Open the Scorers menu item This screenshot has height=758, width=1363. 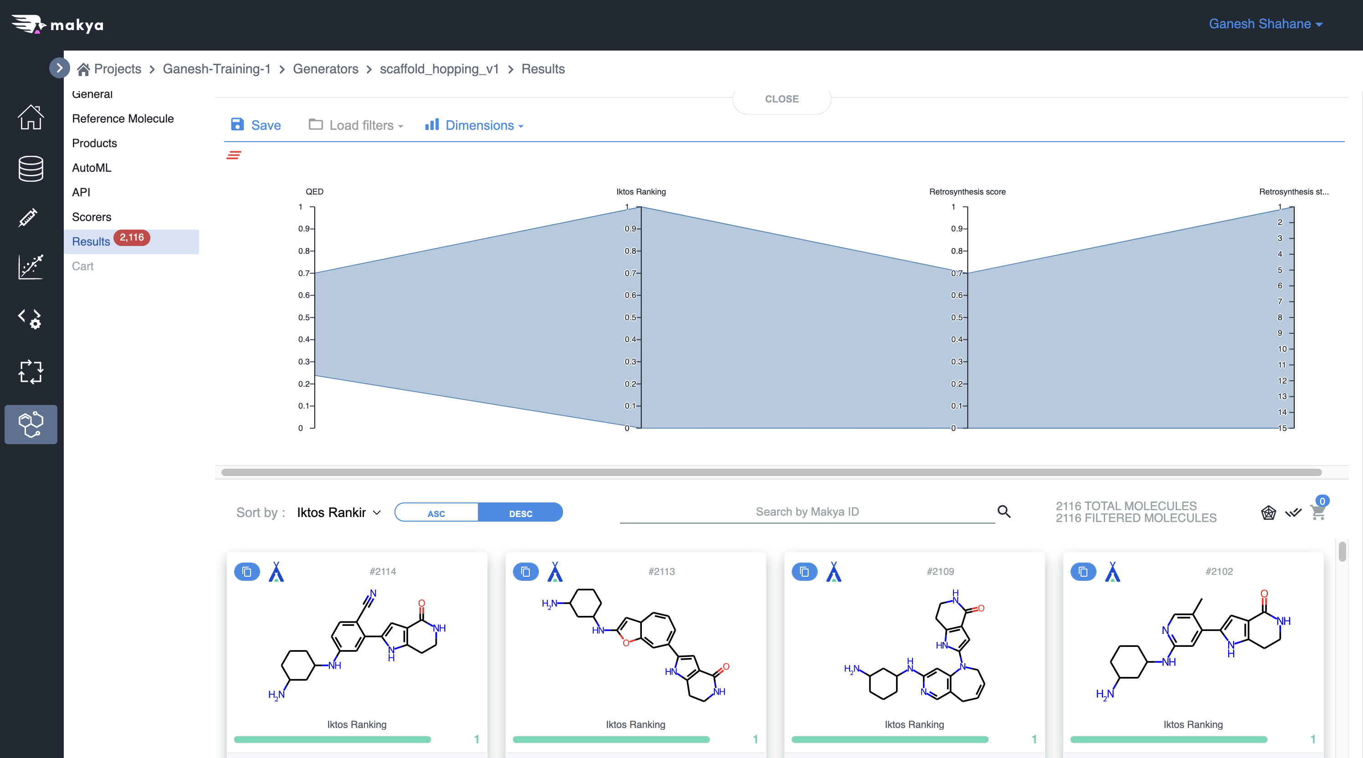point(92,217)
